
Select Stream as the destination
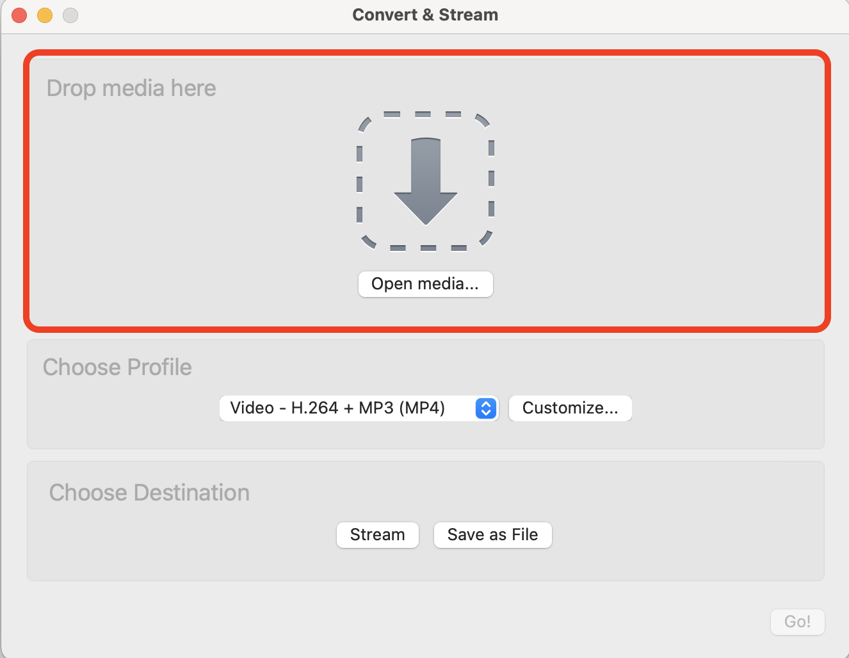click(x=377, y=534)
